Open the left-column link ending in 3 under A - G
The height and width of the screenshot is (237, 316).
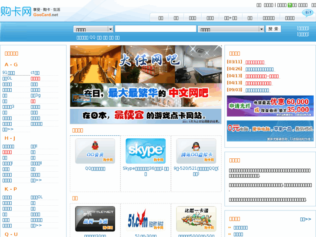click(8, 107)
